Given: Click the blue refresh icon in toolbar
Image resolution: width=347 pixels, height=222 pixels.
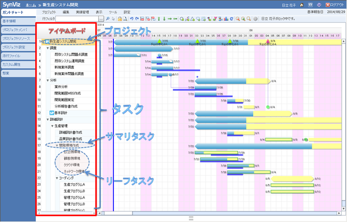Looking at the screenshot, I should (231, 19).
